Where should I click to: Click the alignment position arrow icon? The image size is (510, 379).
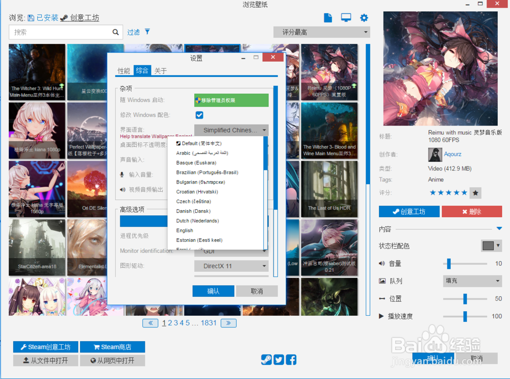[x=382, y=298]
